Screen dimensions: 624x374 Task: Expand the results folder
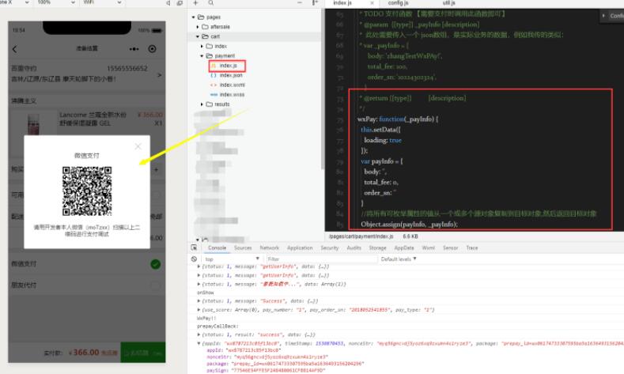(x=202, y=104)
